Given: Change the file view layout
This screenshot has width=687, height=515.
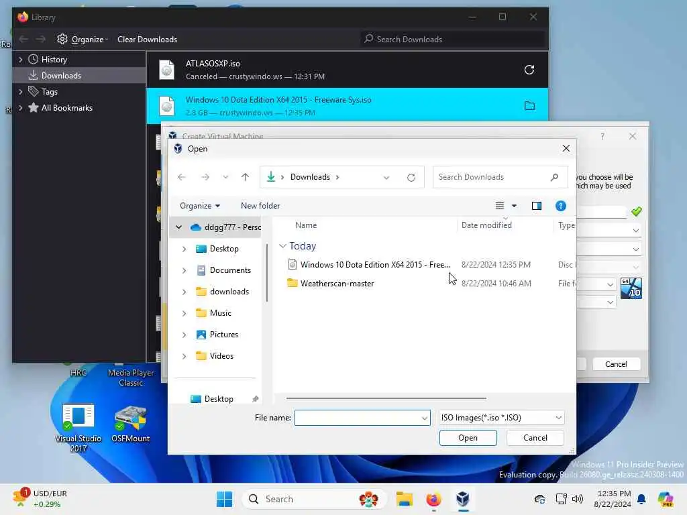Looking at the screenshot, I should tap(499, 206).
